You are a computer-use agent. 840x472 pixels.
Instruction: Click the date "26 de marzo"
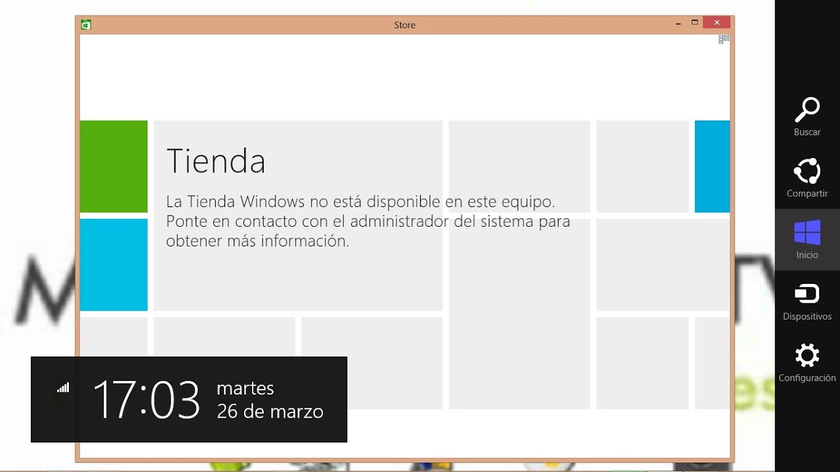coord(270,412)
